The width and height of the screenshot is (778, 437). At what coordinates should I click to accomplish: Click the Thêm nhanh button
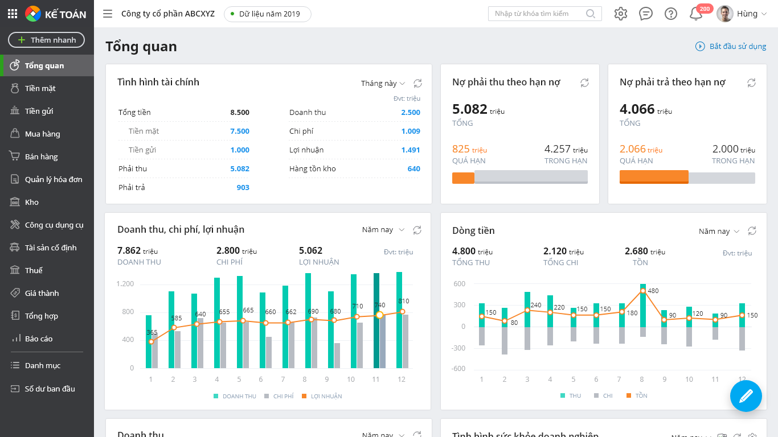pos(46,40)
